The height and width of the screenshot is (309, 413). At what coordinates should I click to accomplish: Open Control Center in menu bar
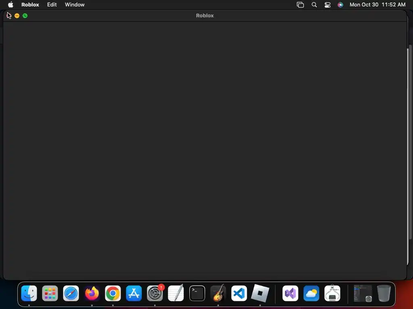tap(327, 5)
